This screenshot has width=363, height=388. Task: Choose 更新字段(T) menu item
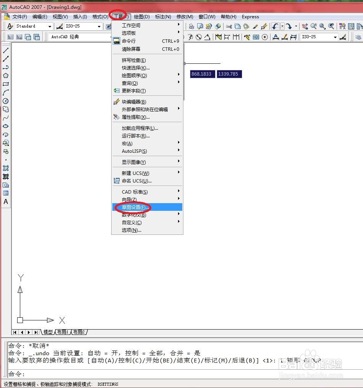(147, 91)
